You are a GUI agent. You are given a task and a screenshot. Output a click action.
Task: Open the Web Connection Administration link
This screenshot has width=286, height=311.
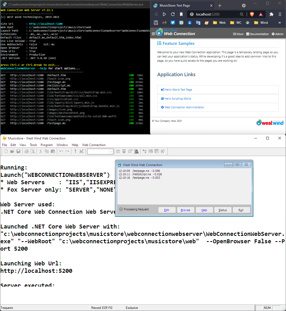click(x=184, y=107)
